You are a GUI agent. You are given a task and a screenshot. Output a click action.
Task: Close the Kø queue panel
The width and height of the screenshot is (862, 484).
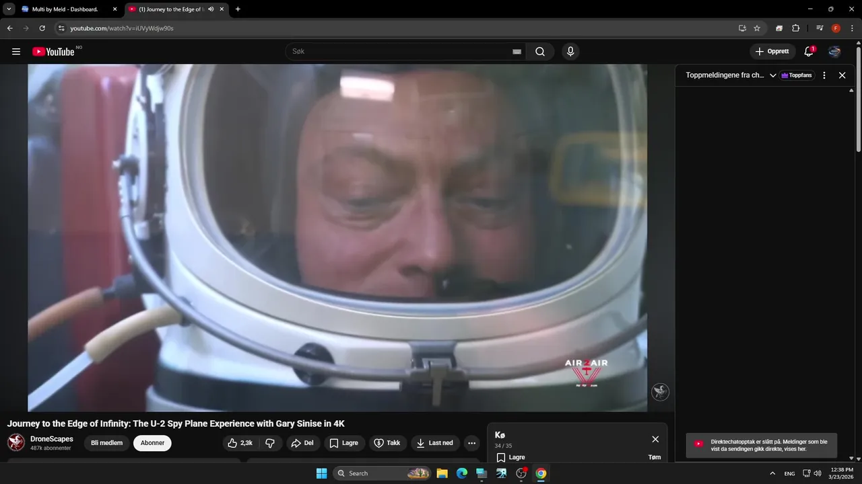tap(655, 439)
